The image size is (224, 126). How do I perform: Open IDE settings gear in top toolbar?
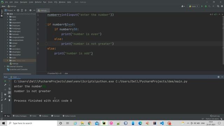(222, 6)
